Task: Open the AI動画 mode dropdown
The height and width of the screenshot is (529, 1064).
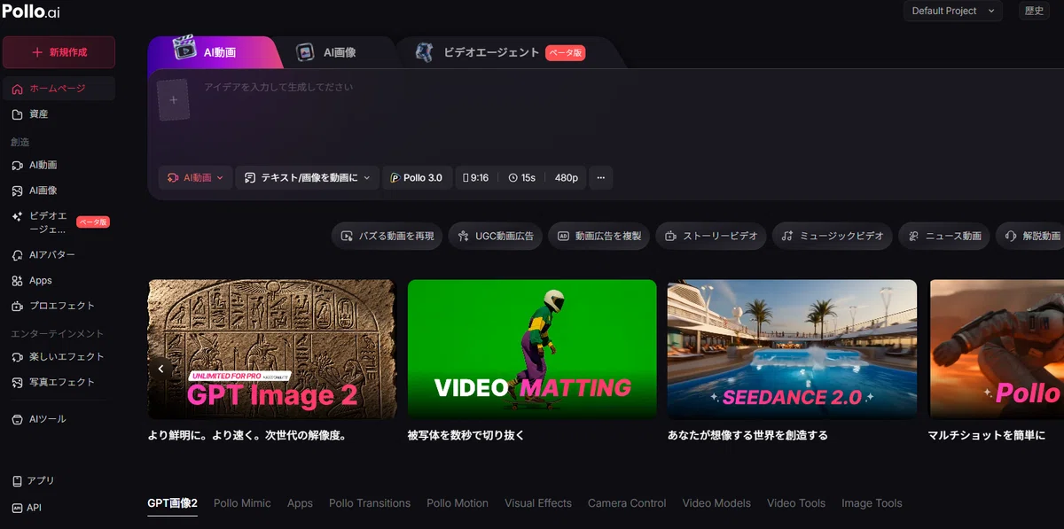Action: [x=196, y=177]
